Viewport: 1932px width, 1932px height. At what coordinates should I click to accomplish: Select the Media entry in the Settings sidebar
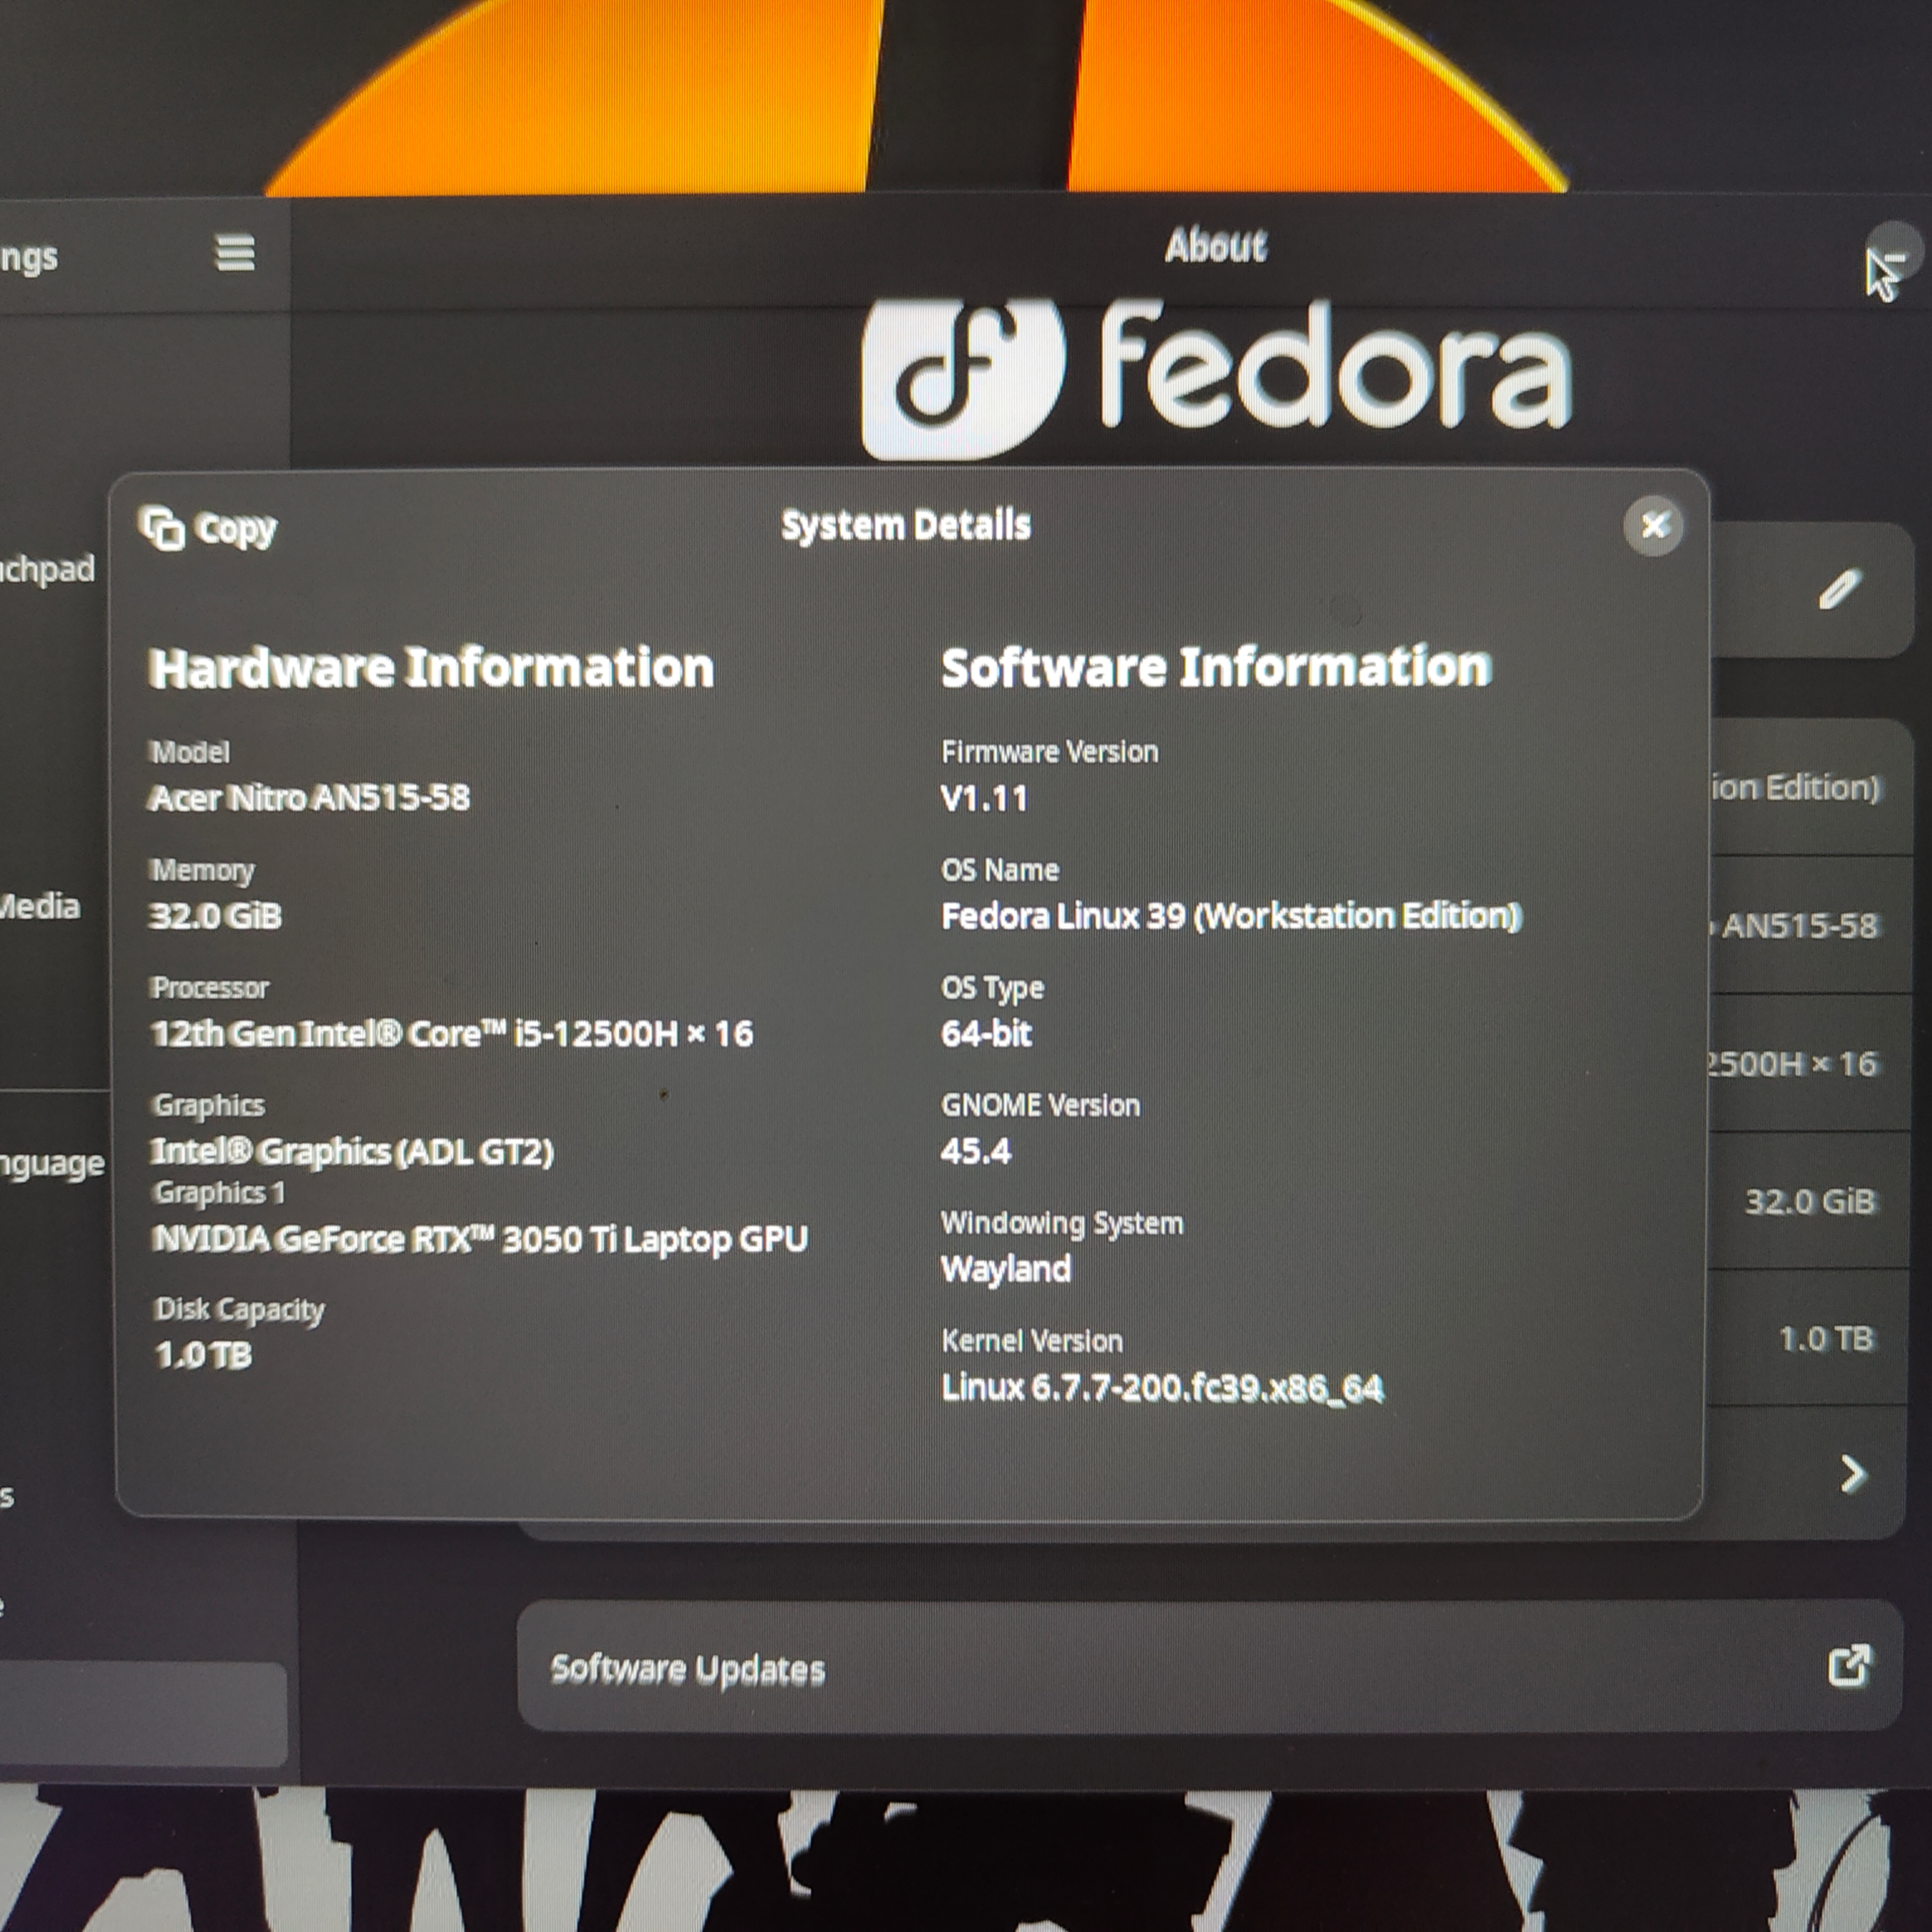[40, 906]
